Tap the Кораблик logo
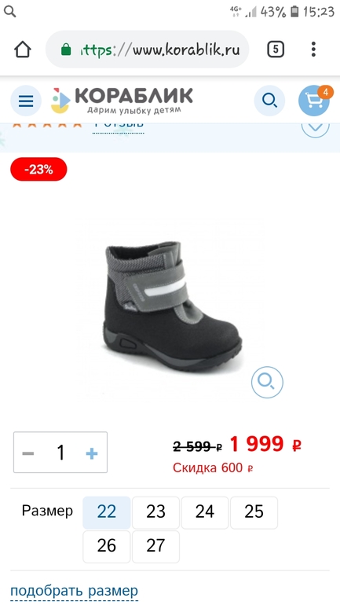340x605 pixels. (x=122, y=101)
